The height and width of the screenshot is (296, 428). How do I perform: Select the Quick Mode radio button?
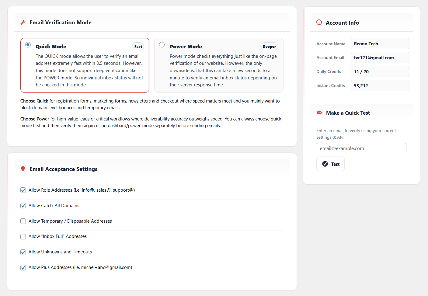tap(28, 45)
